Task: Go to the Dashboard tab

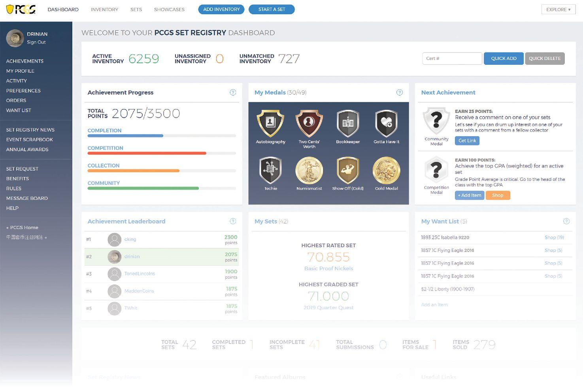Action: (63, 9)
